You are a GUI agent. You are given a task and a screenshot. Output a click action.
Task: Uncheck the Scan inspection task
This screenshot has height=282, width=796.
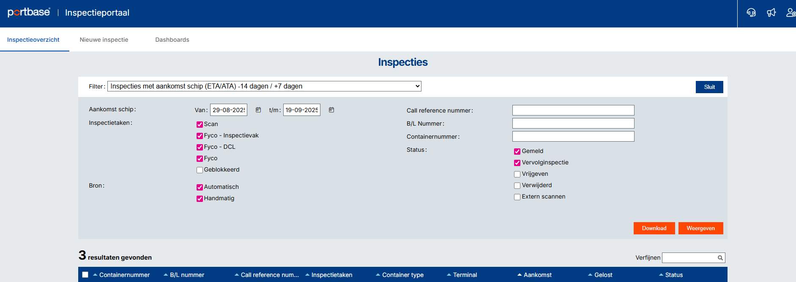coord(200,124)
